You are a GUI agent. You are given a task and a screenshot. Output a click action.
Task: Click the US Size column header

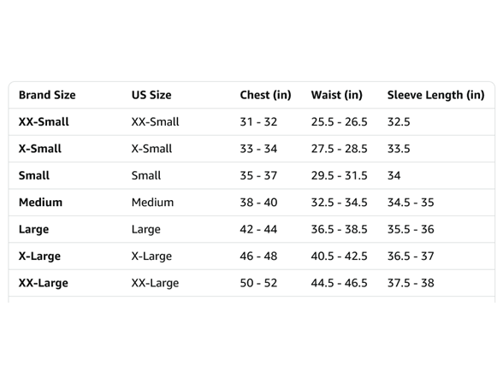151,95
